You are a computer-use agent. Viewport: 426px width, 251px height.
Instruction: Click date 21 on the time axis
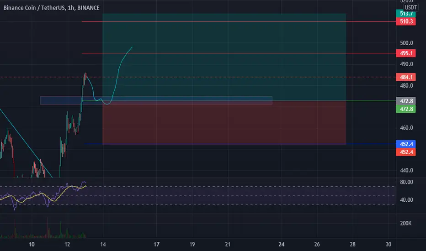(228, 244)
